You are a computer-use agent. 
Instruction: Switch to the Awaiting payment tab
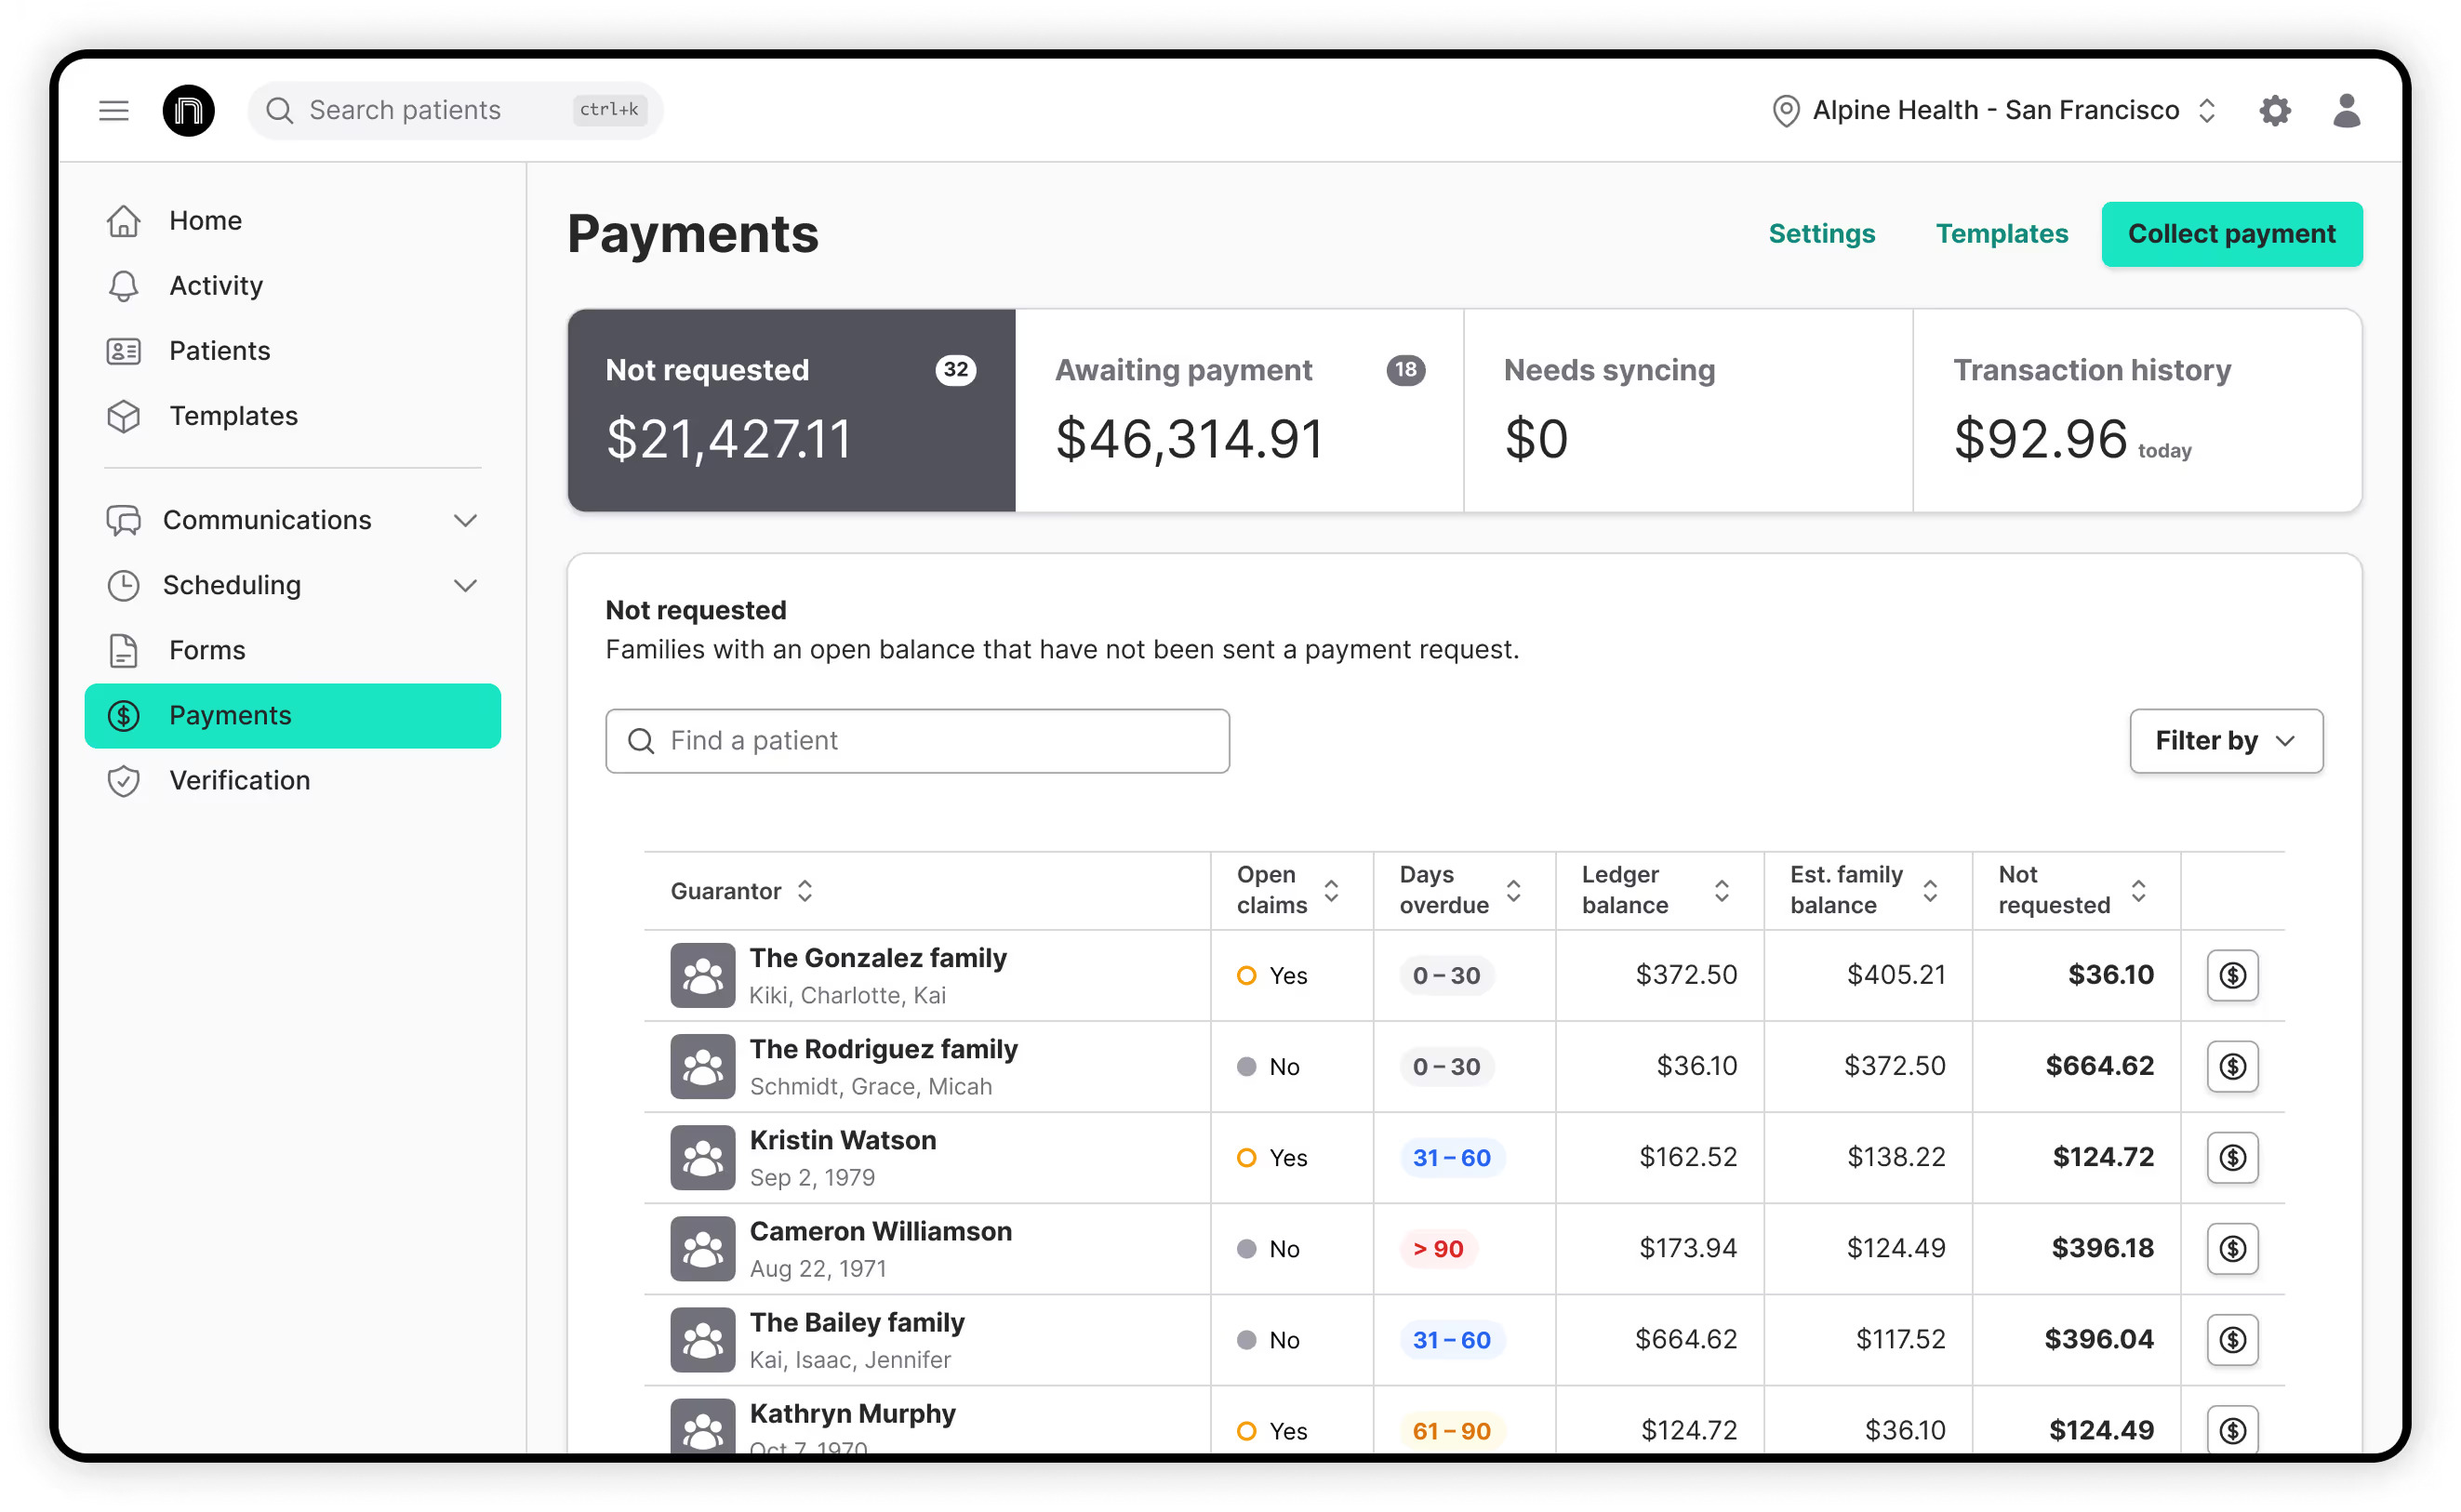(1238, 410)
